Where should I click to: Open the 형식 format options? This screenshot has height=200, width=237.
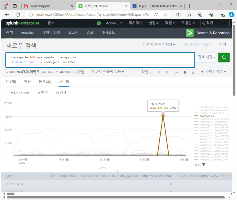43,93
